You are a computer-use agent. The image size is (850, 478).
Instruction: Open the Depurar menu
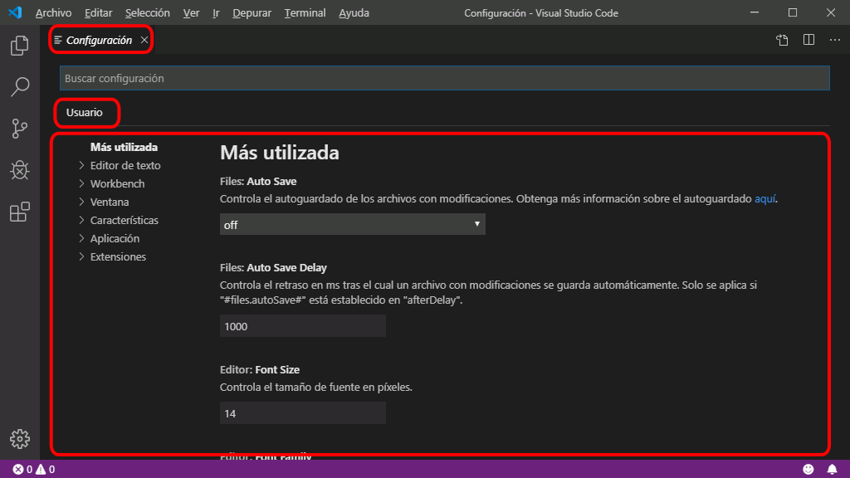[252, 12]
